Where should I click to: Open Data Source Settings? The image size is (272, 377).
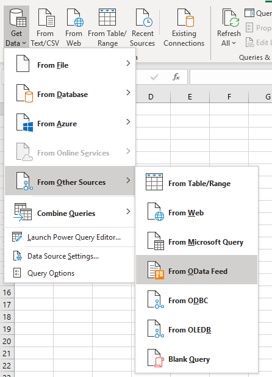click(x=70, y=256)
